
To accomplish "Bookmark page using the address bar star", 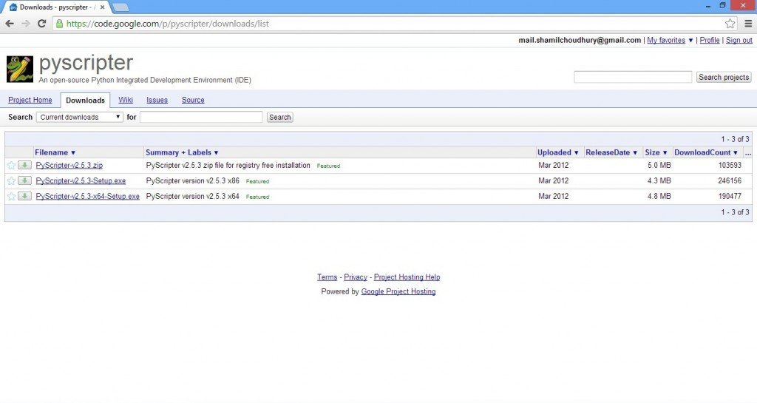I will (x=730, y=24).
